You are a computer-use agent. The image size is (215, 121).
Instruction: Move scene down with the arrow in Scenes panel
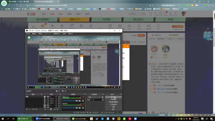click(x=36, y=109)
